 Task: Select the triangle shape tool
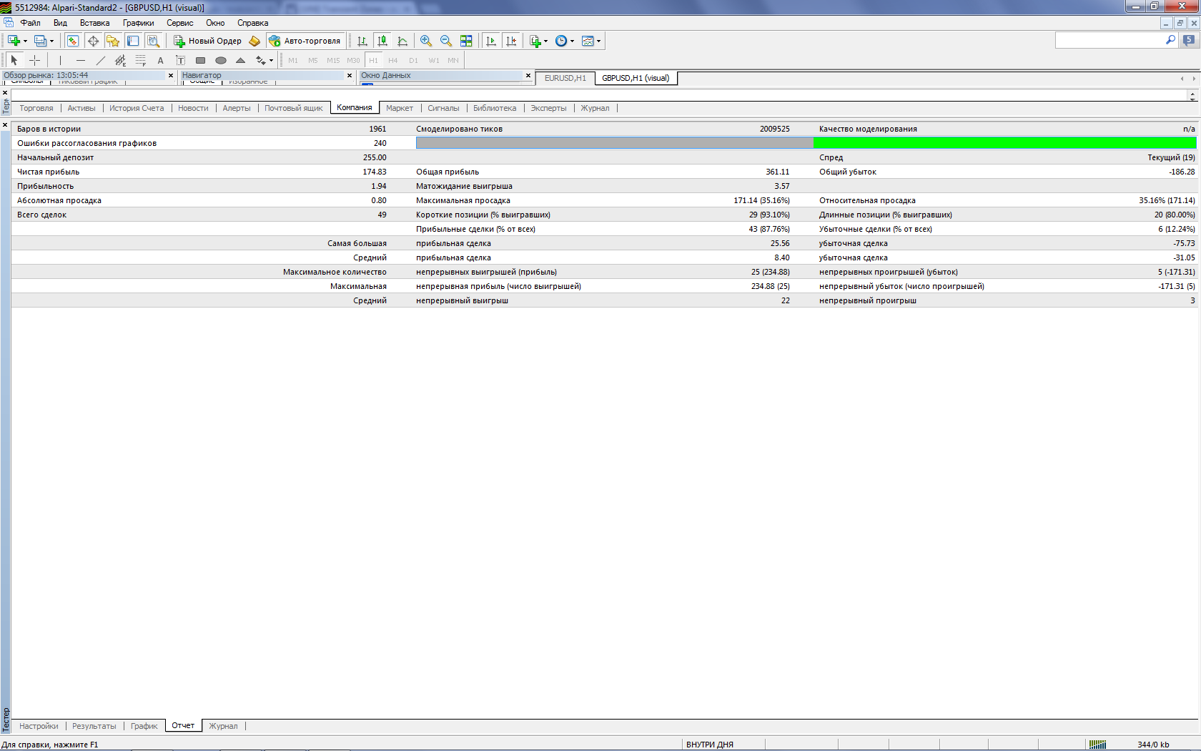(241, 60)
